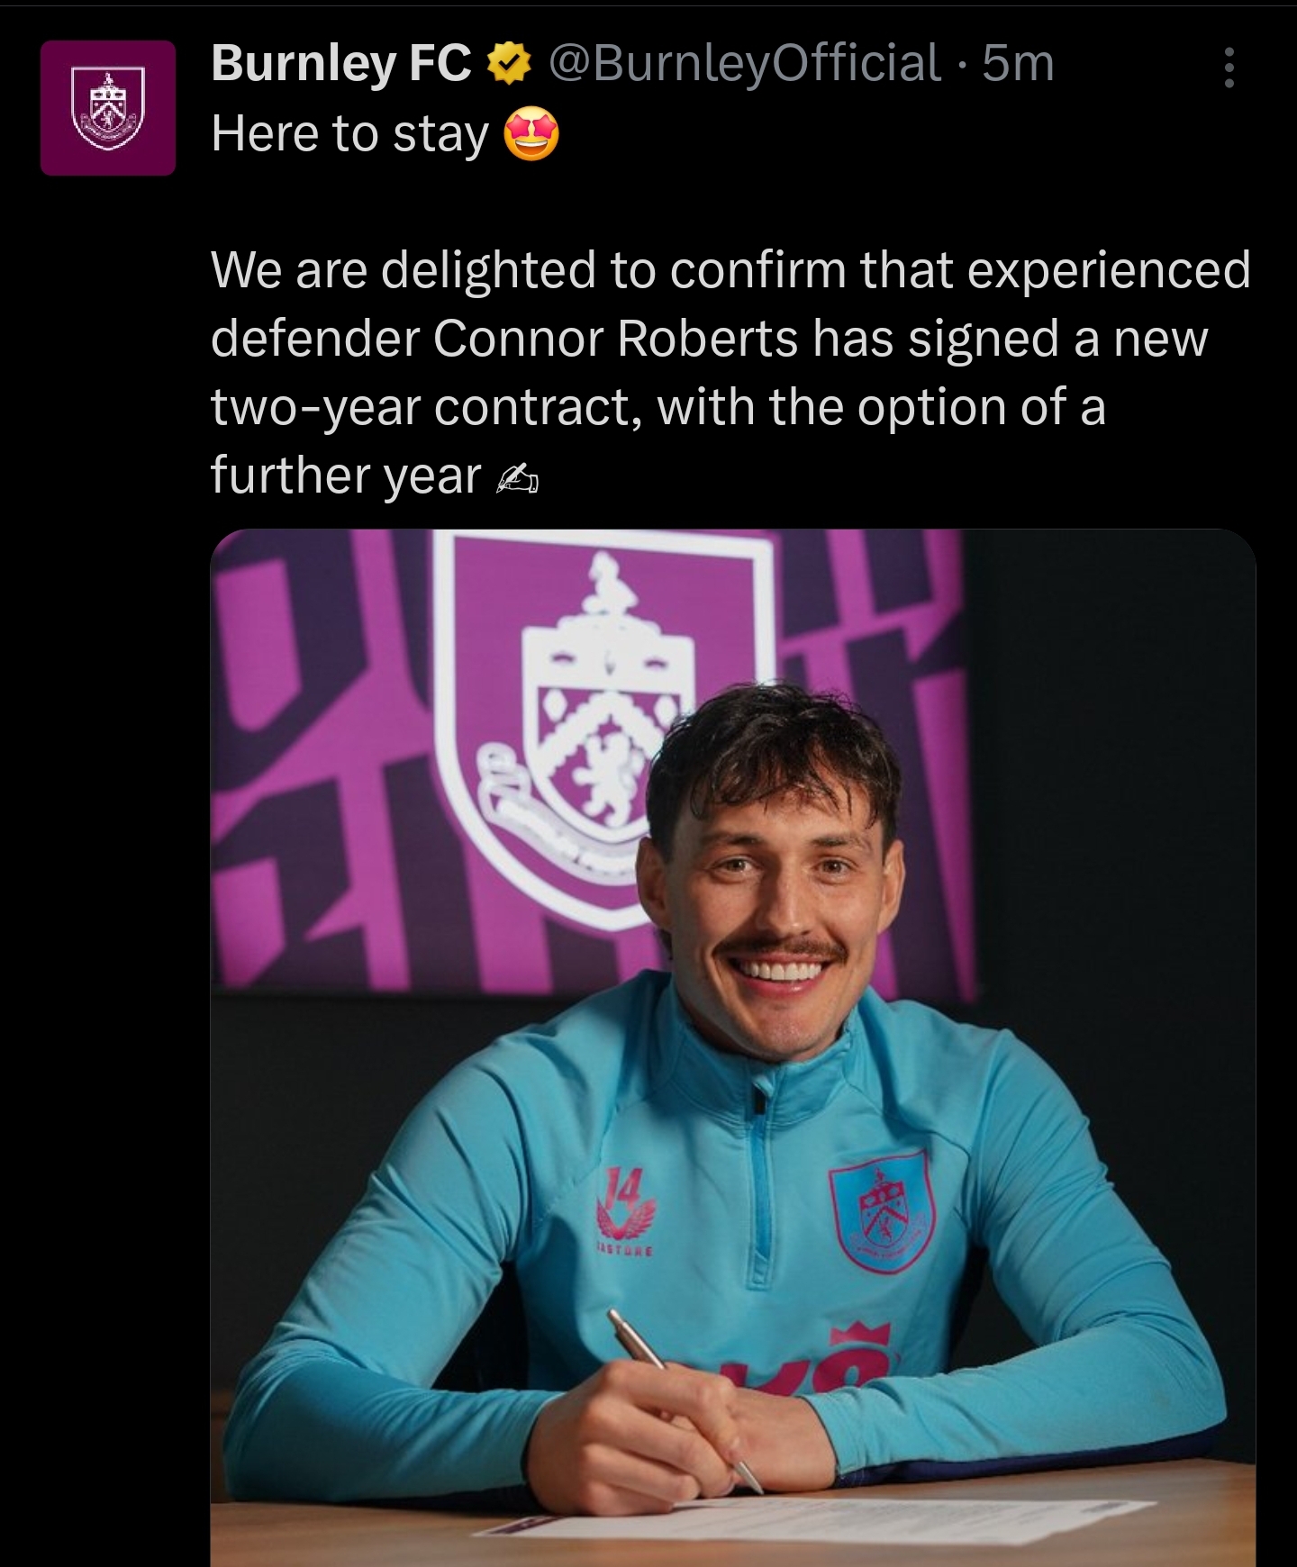
Task: Open the Burnley FC display name link
Action: click(341, 64)
